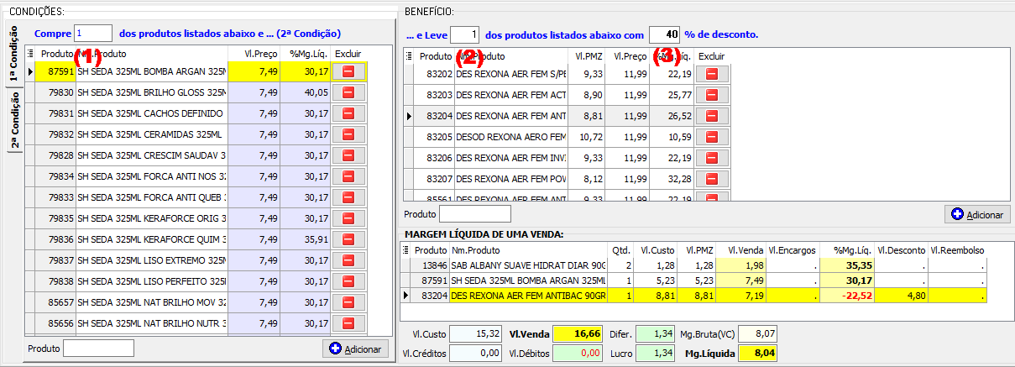Click the Vl.Custo total field 15,32
The image size is (1015, 367).
coord(475,334)
